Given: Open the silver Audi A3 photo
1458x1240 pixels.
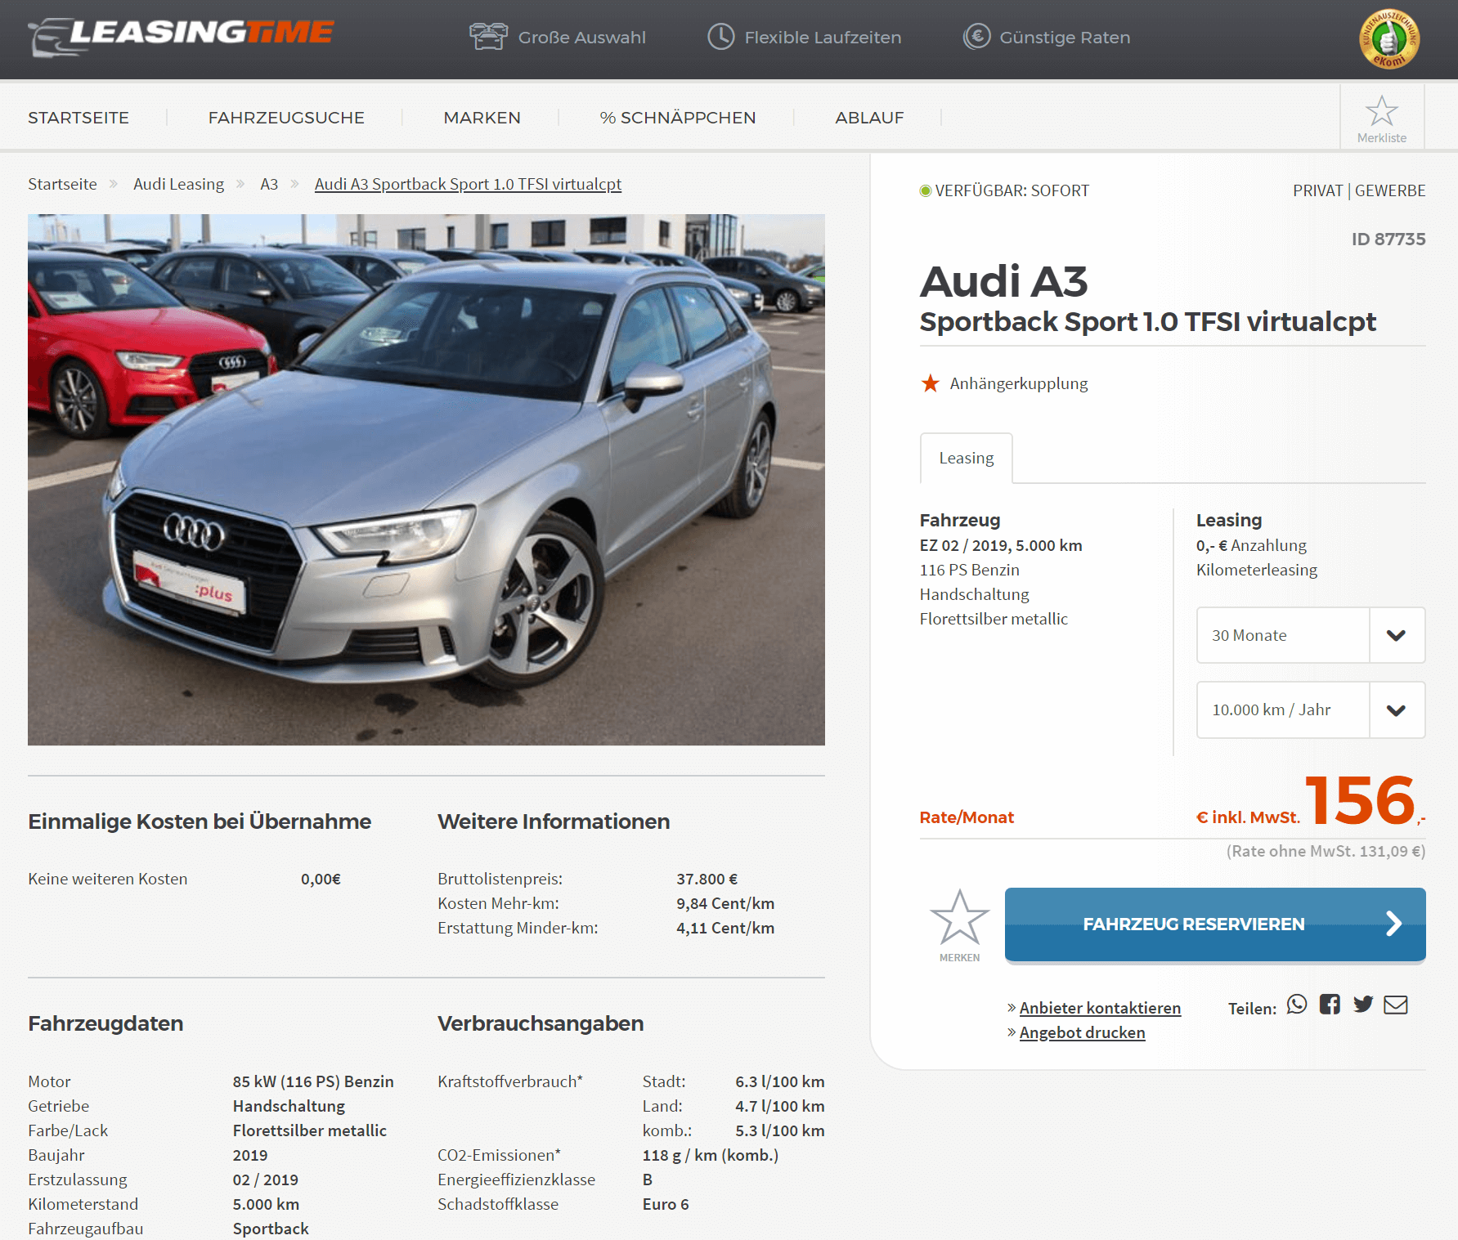Looking at the screenshot, I should tap(426, 480).
